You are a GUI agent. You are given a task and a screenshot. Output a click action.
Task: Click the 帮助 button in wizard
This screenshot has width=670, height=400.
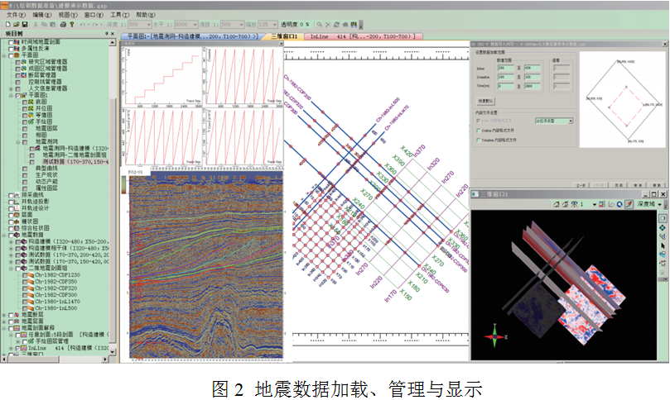pos(657,185)
